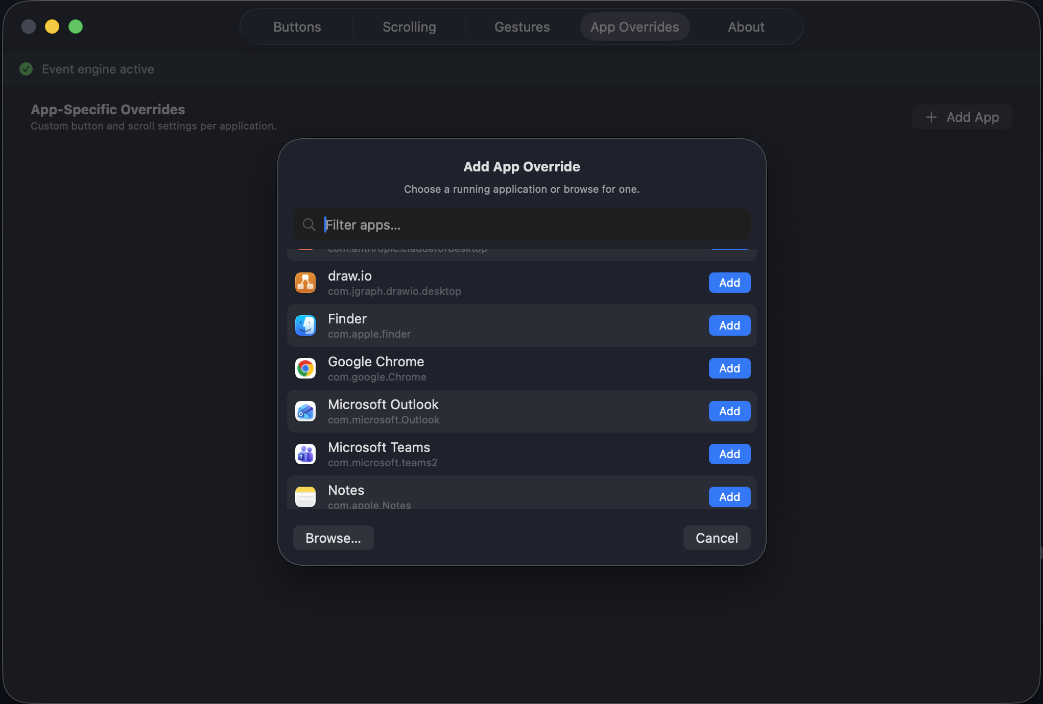Click the Add App button with plus icon
Viewport: 1043px width, 704px height.
(962, 117)
